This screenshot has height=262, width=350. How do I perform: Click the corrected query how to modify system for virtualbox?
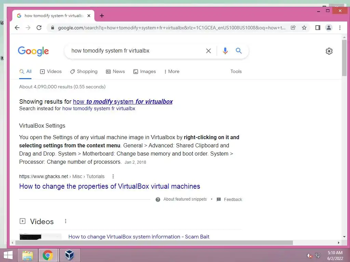123,102
